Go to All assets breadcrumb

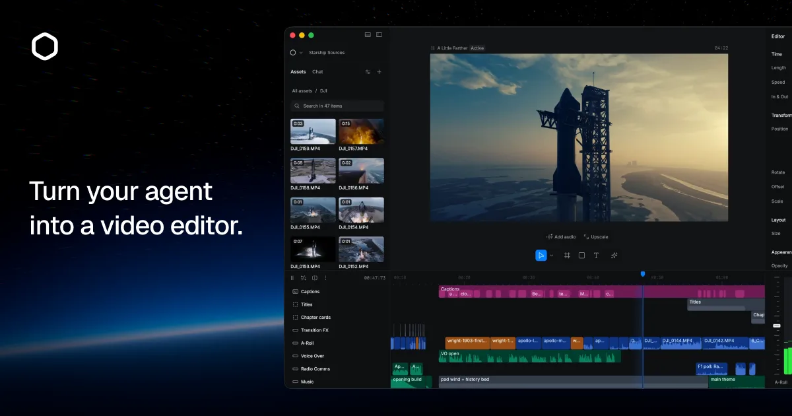pos(302,90)
